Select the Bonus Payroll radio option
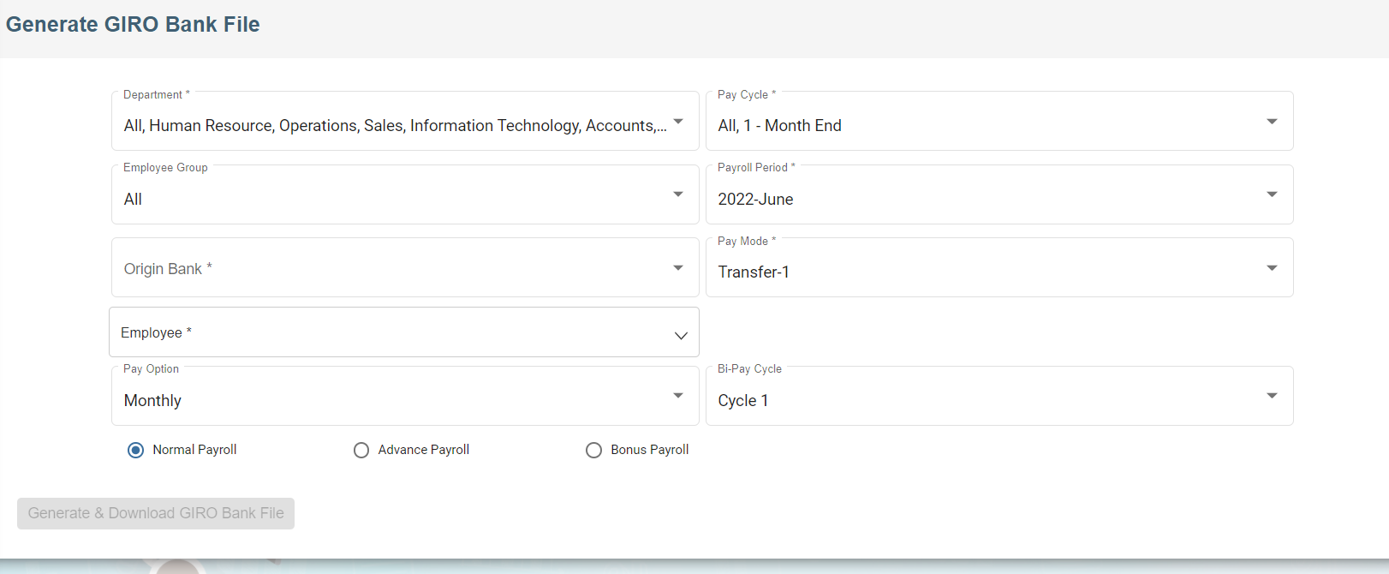The image size is (1389, 574). (593, 451)
